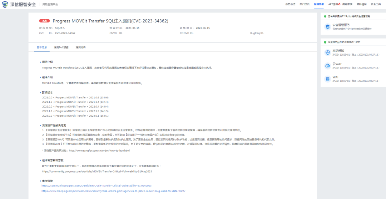The height and width of the screenshot is (199, 386).
Task: Click the 态势感知 product icon
Action: (x=327, y=52)
